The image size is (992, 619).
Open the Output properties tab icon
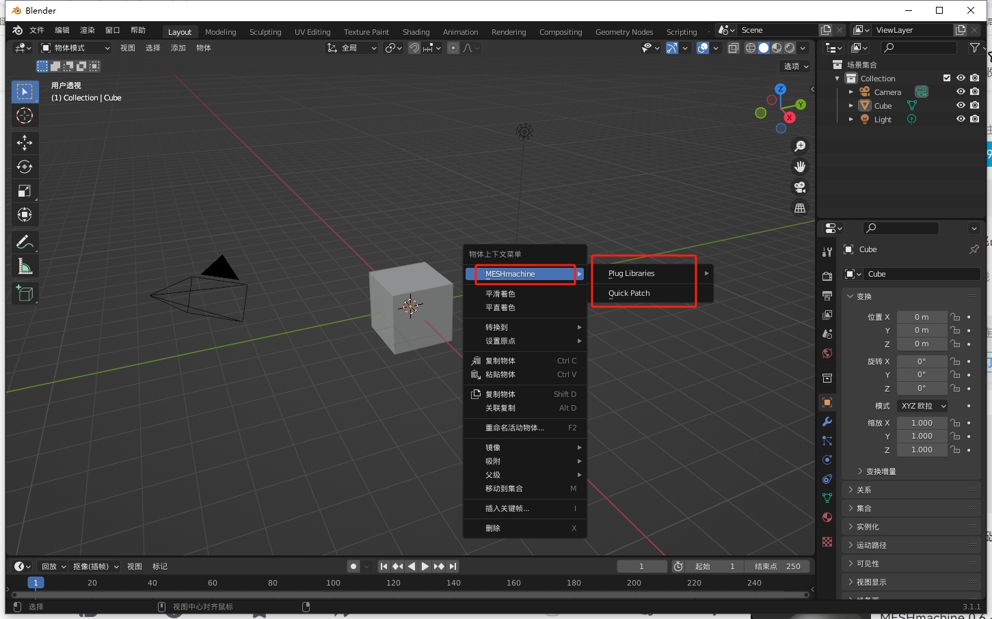[827, 295]
